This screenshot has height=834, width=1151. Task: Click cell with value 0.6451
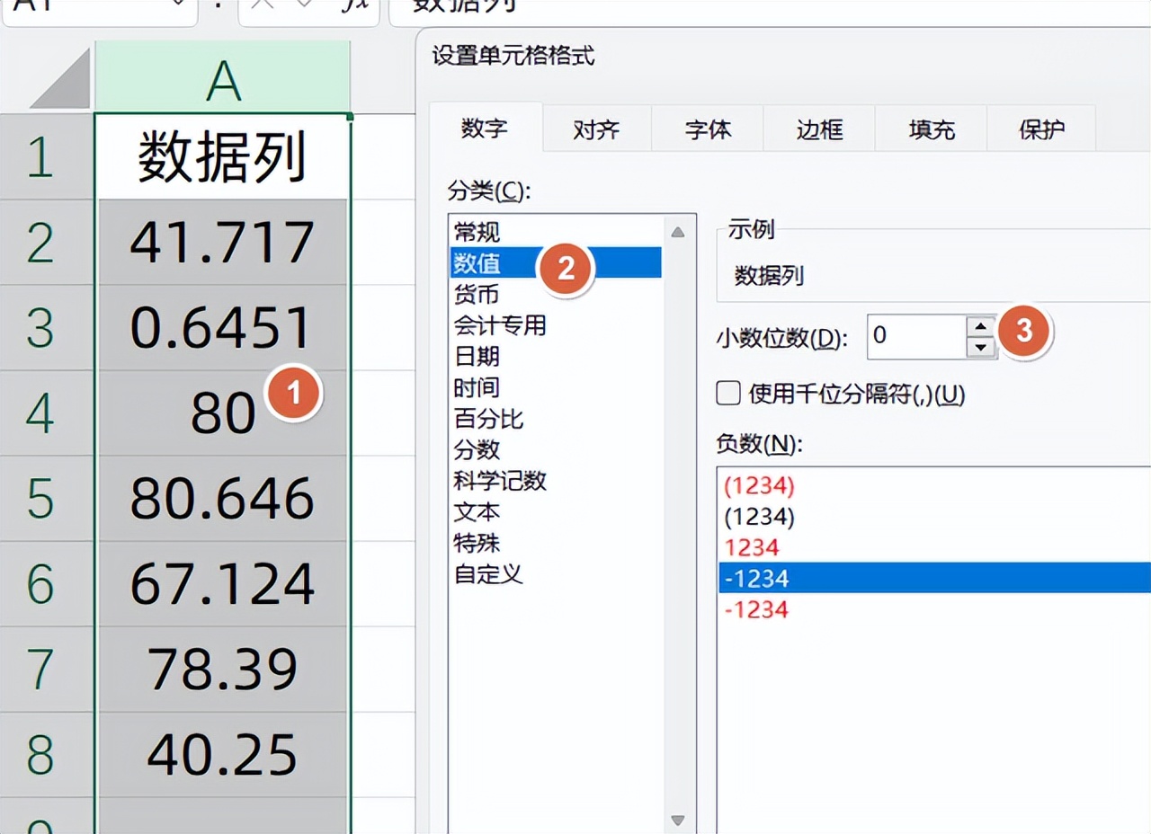point(222,328)
